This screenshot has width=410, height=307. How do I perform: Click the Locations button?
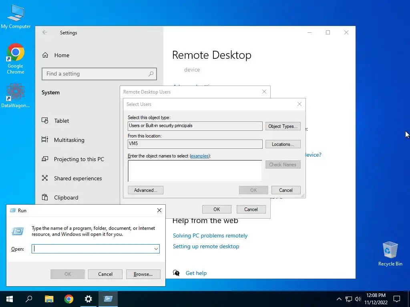(283, 144)
